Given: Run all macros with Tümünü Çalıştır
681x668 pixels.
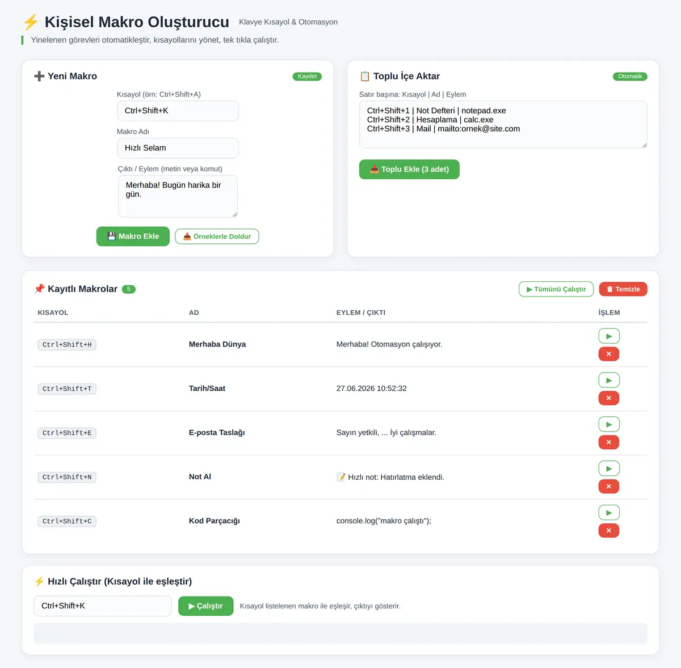Looking at the screenshot, I should pos(556,289).
